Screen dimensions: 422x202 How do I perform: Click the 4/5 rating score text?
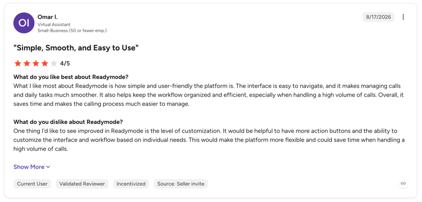(65, 64)
